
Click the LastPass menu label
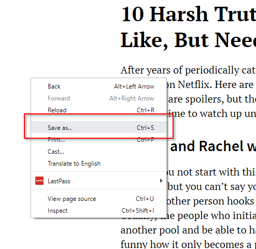click(x=59, y=181)
